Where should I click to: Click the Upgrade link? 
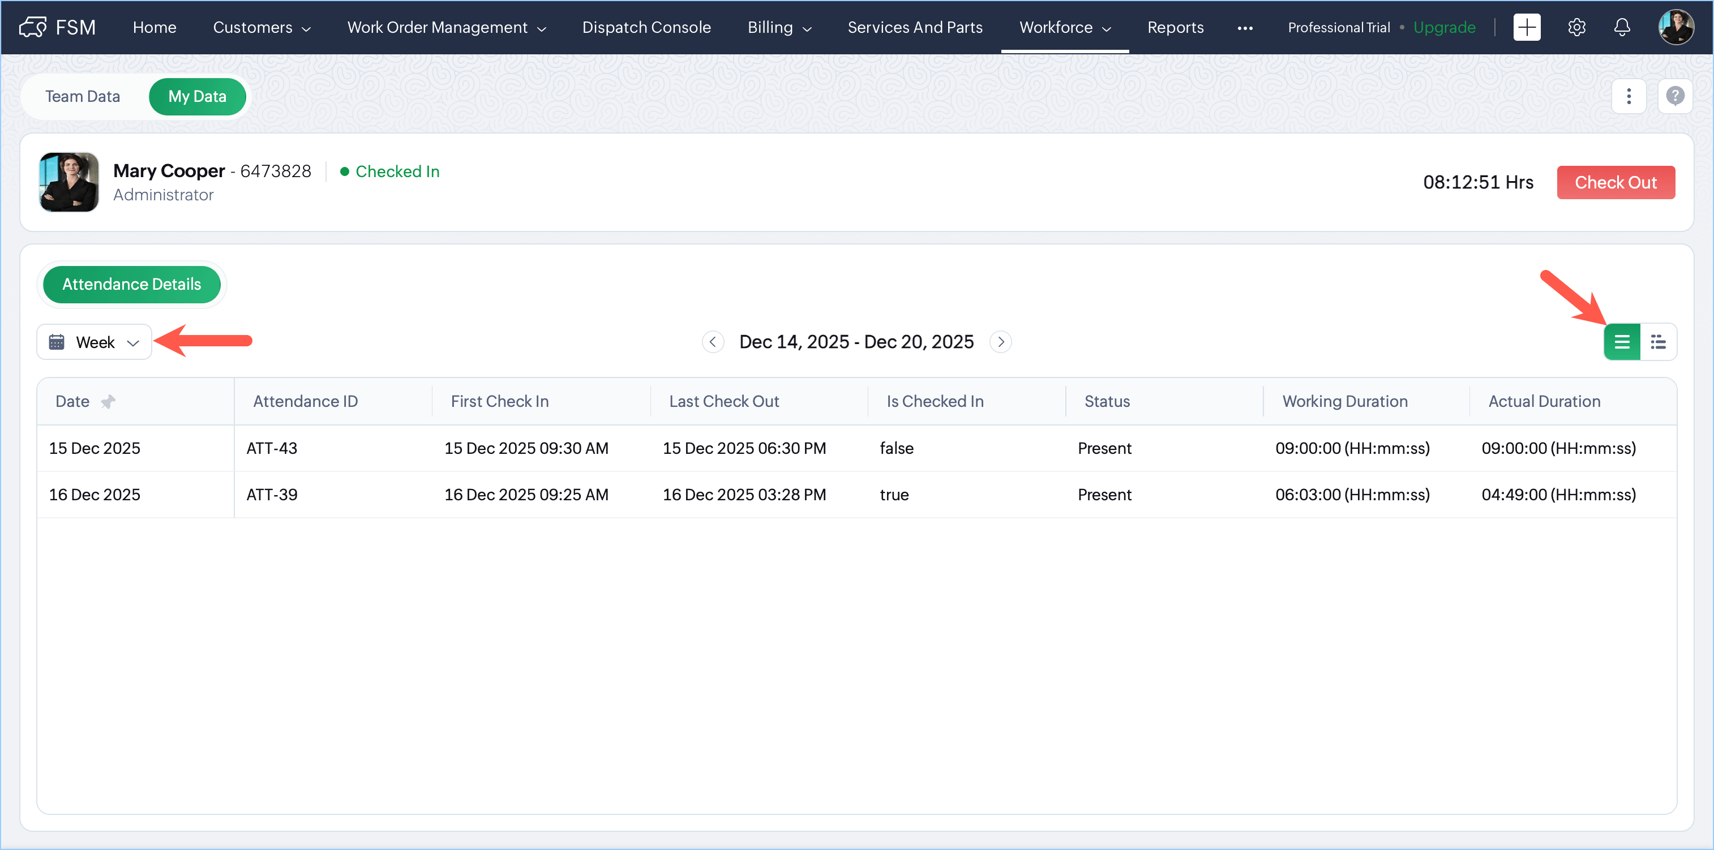1444,27
